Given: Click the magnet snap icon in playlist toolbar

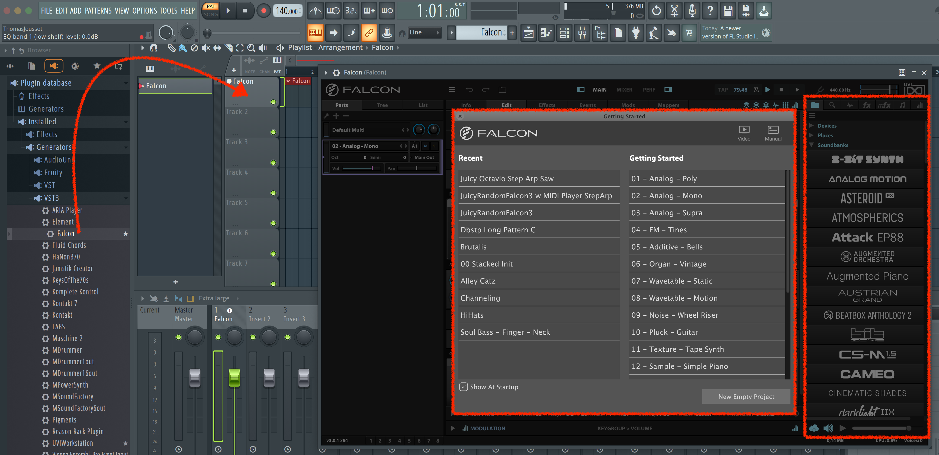Looking at the screenshot, I should (x=153, y=48).
